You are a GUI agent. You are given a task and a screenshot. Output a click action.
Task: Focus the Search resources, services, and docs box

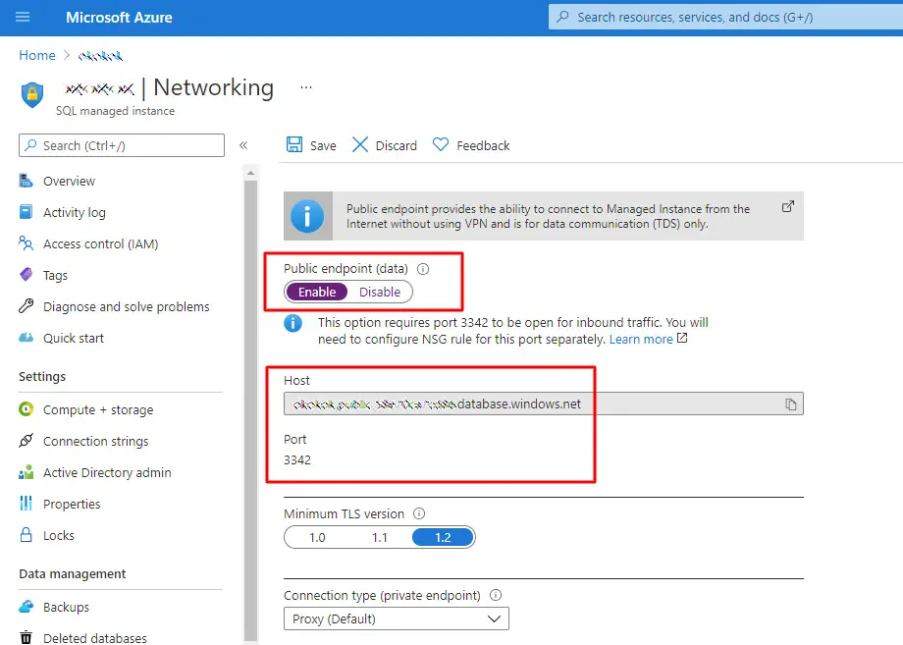(725, 18)
